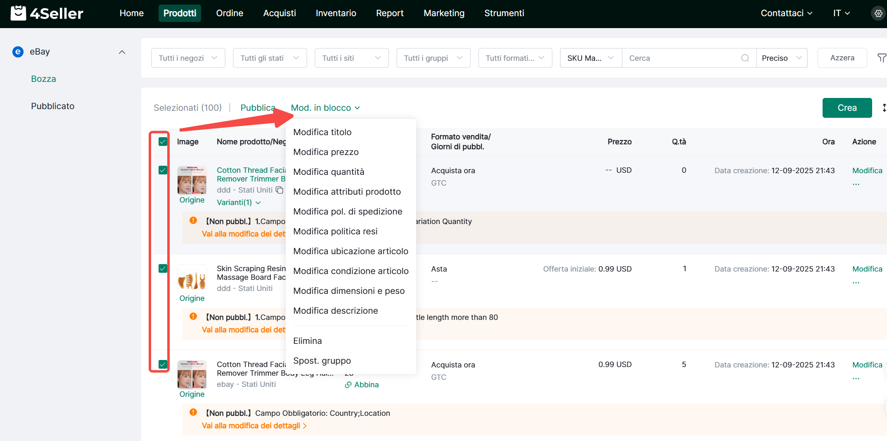Click the search magnifier icon
The height and width of the screenshot is (441, 887).
point(745,58)
